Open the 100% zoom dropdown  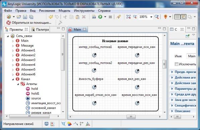(x=151, y=17)
